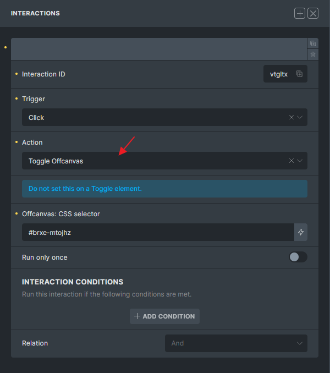Clear the Toggle Offcanvas action selection

coord(291,161)
